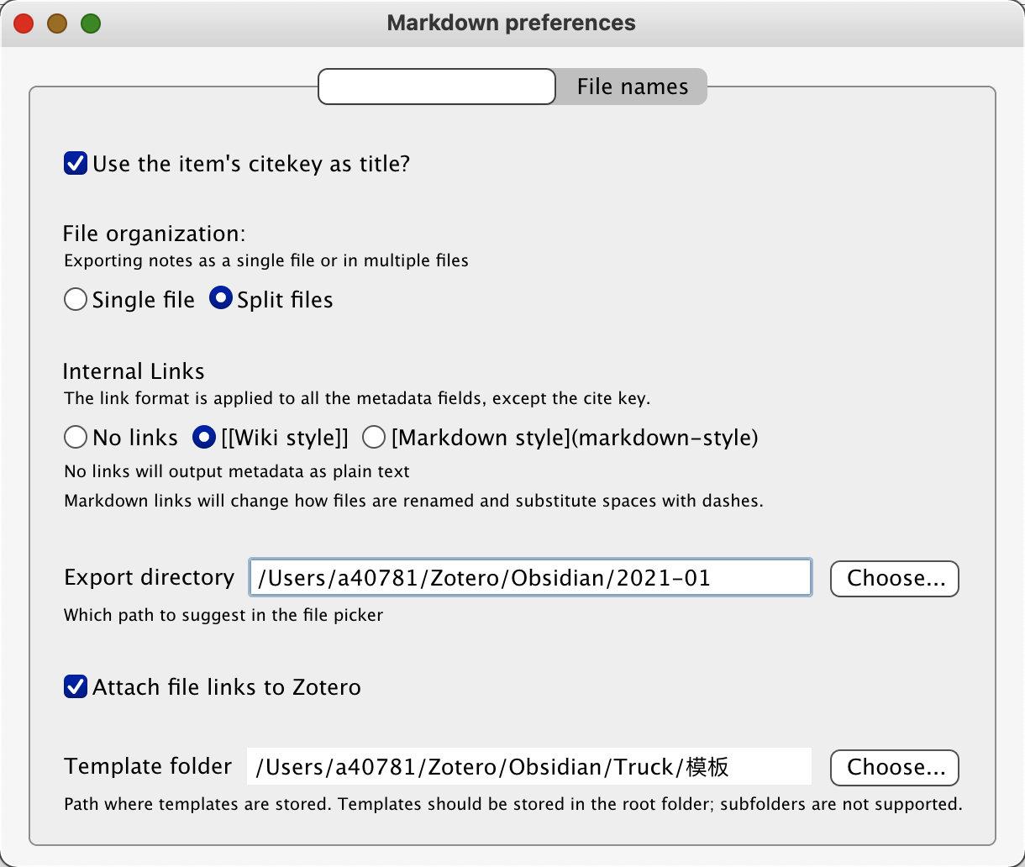Select the [Markdown style] link option
Image resolution: width=1025 pixels, height=867 pixels.
[374, 437]
